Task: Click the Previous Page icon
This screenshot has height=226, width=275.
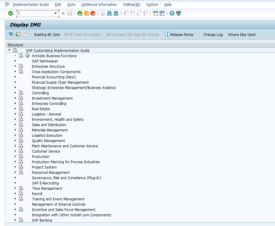Action: (132, 13)
